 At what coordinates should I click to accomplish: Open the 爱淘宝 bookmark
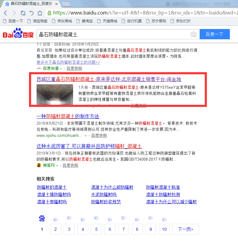coord(85,21)
